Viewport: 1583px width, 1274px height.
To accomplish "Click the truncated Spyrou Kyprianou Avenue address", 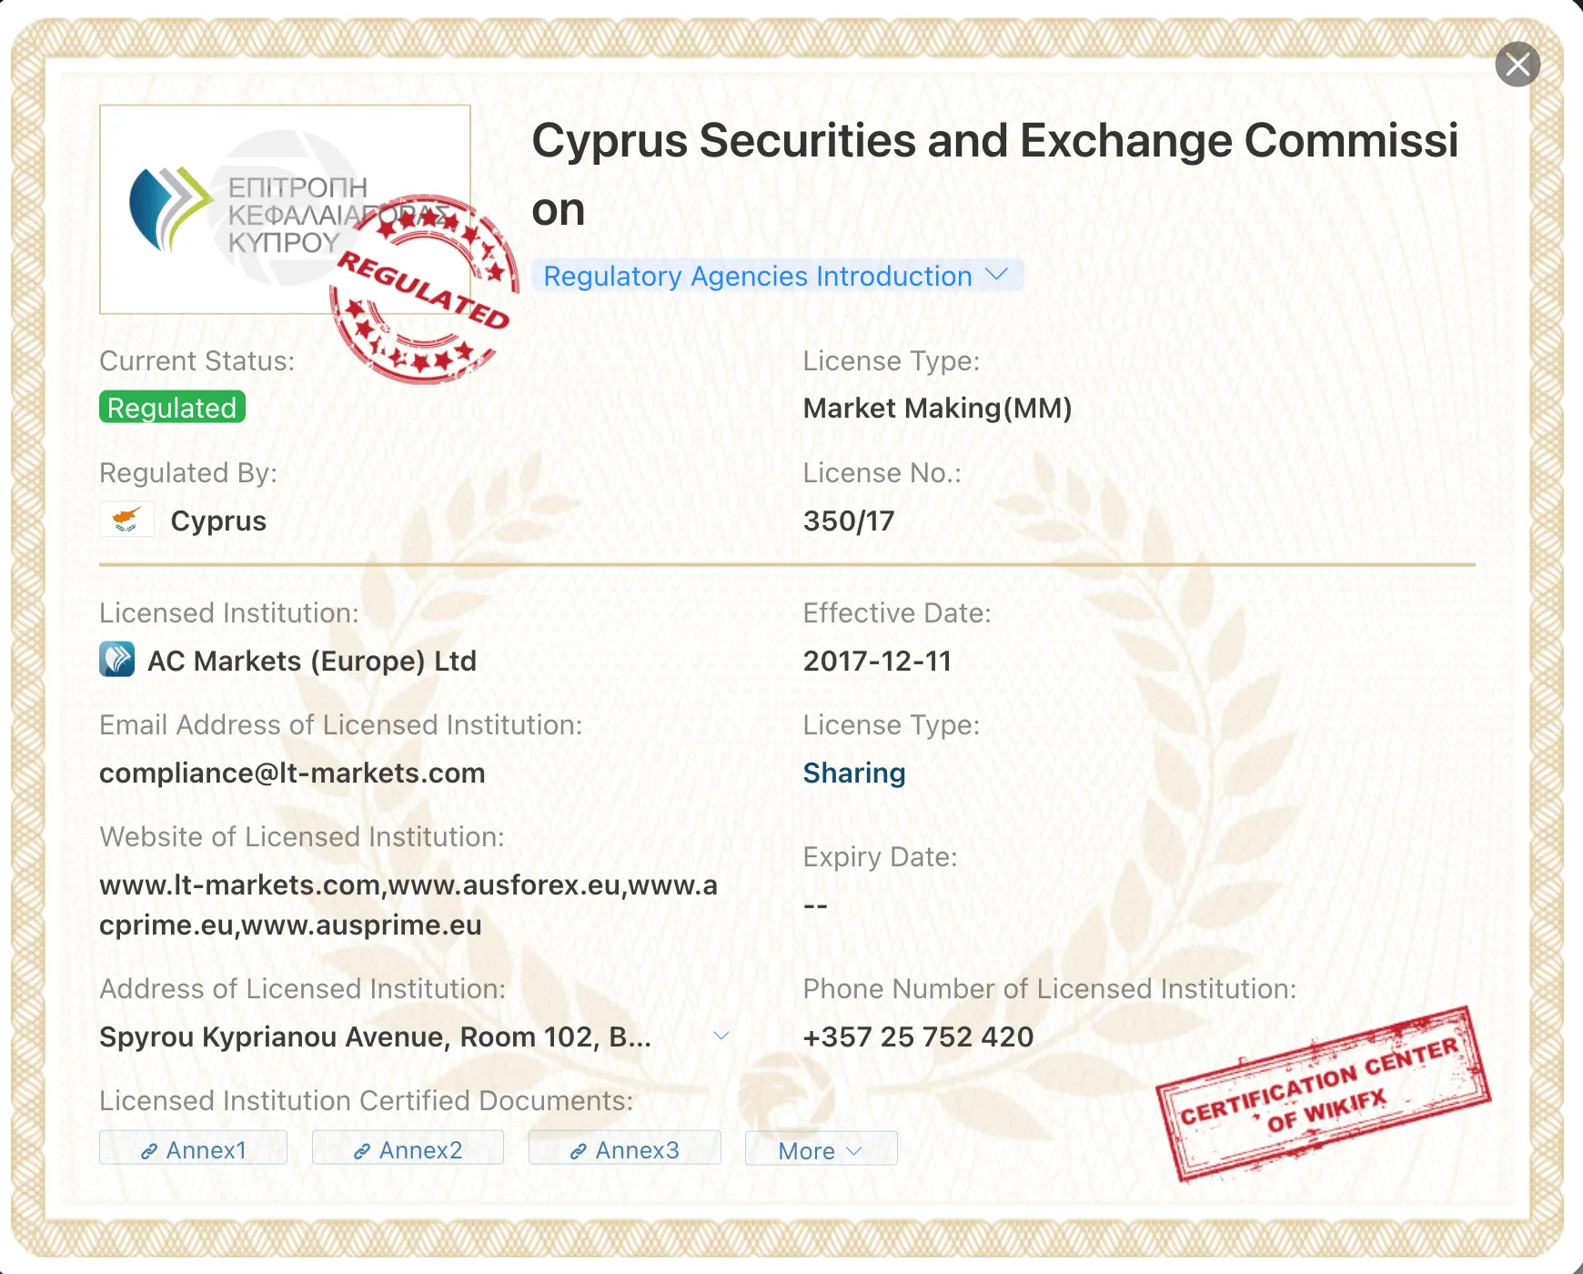I will (x=375, y=1036).
